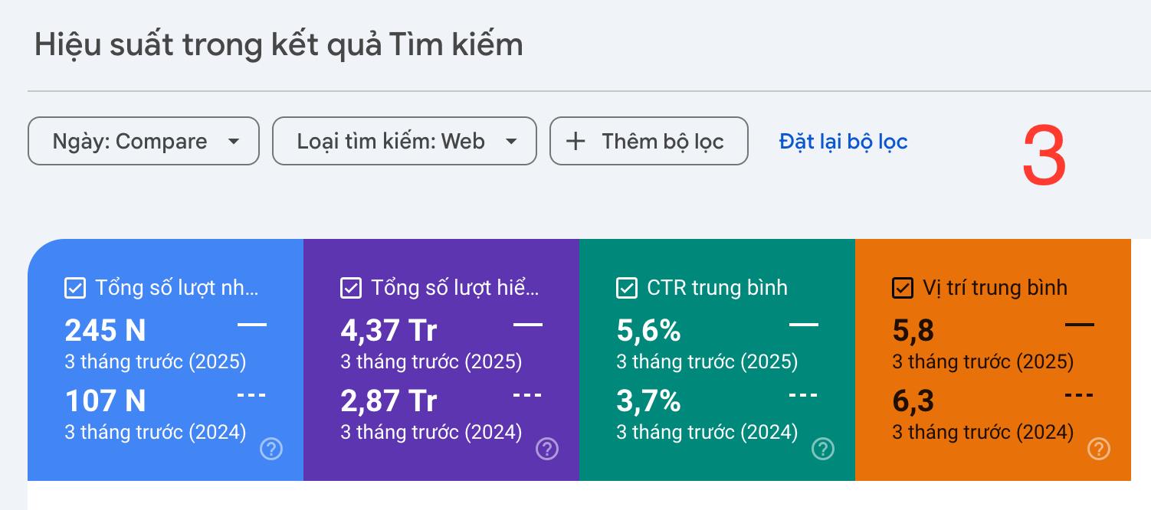Untick the Vị trí trung bình checkbox
Viewport: 1151px width, 510px height.
click(x=903, y=288)
